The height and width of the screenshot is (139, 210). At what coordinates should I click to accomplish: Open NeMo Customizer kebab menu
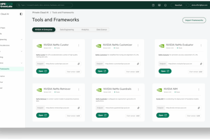pyautogui.click(x=138, y=45)
